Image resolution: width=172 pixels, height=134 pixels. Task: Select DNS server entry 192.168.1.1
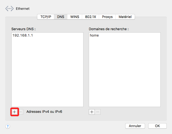click(x=23, y=35)
